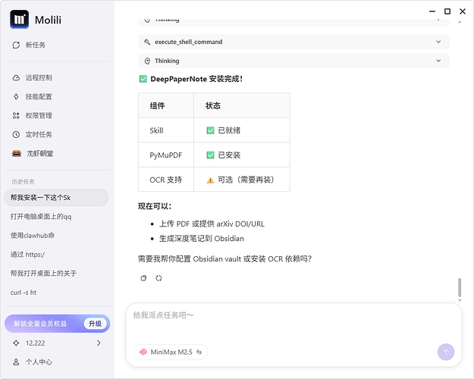The width and height of the screenshot is (474, 379).
Task: Click the DeepPaperNote 安装完成 heading
Action: [196, 79]
